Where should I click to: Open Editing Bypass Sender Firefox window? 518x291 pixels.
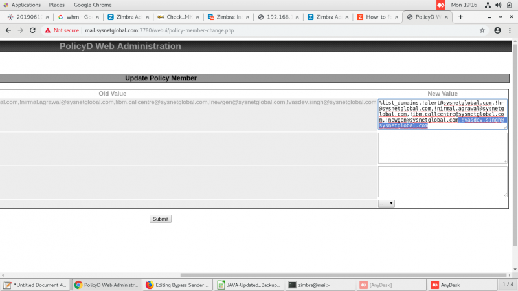[x=177, y=285]
